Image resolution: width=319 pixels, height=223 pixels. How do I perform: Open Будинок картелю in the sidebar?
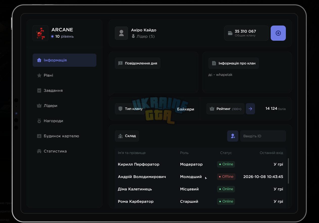click(65, 136)
